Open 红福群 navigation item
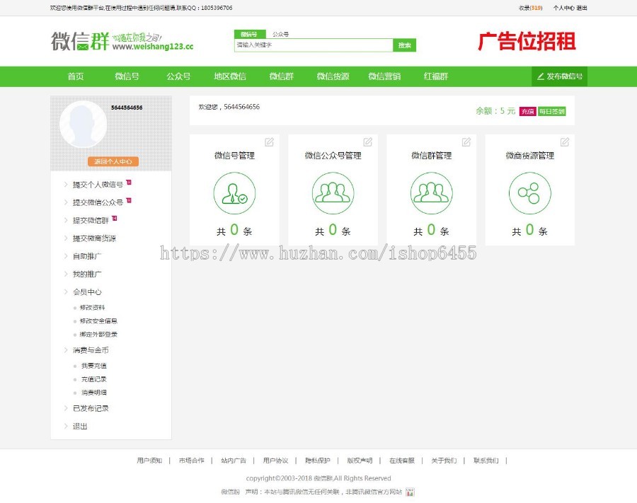 coord(436,76)
